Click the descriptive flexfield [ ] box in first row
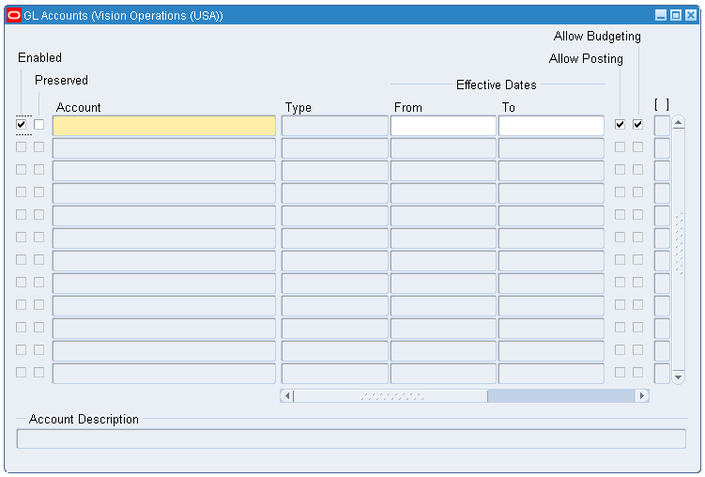Image resolution: width=705 pixels, height=477 pixels. pyautogui.click(x=662, y=126)
